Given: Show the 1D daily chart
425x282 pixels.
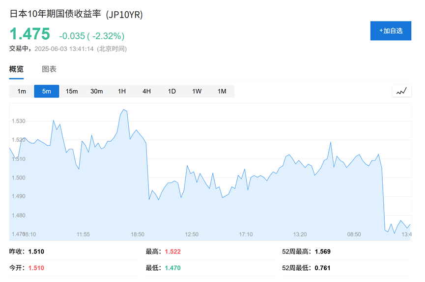Looking at the screenshot, I should coord(172,91).
